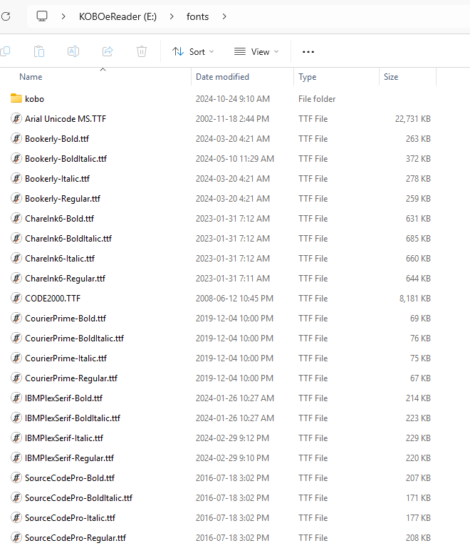The height and width of the screenshot is (558, 470).
Task: Click the 685 KB size value
Action: click(418, 239)
